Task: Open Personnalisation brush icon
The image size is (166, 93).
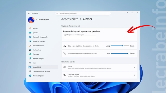Action: coord(30,45)
